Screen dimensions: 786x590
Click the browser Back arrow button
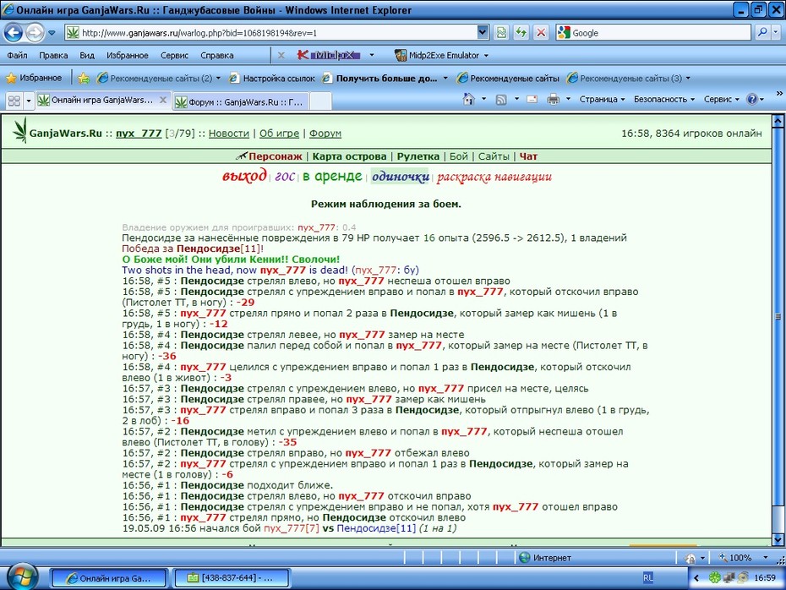(13, 33)
